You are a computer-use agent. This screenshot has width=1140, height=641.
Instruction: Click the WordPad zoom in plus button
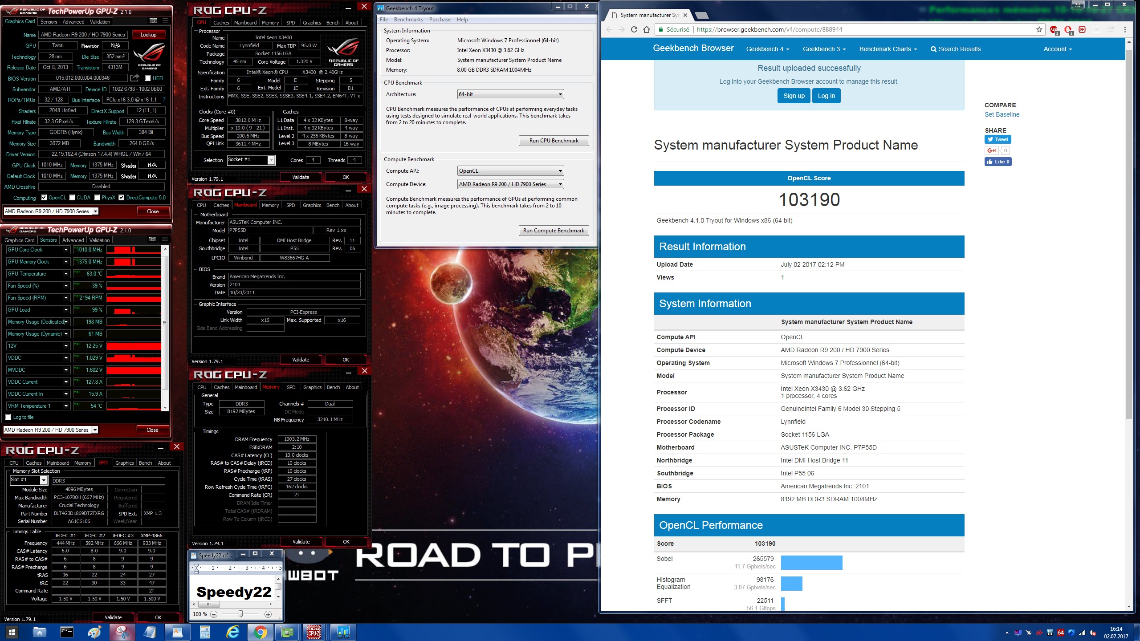pos(268,614)
